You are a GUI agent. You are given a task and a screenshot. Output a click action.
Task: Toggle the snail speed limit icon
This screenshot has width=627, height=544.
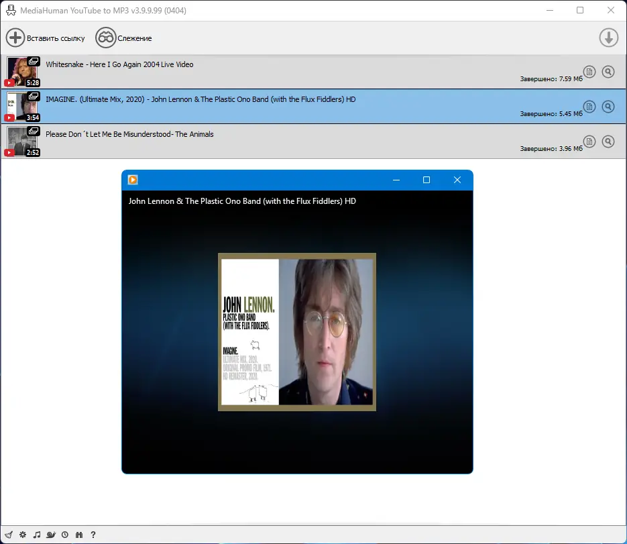pyautogui.click(x=51, y=535)
